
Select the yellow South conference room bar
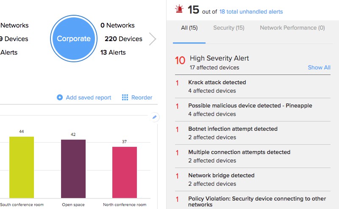tap(22, 167)
